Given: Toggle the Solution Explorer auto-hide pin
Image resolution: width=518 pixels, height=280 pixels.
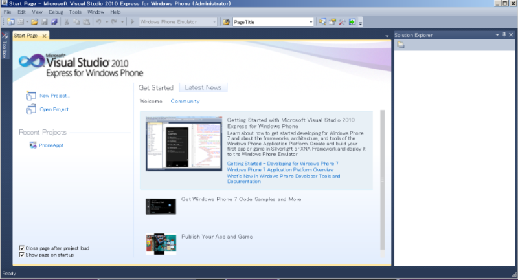Looking at the screenshot, I should (504, 35).
